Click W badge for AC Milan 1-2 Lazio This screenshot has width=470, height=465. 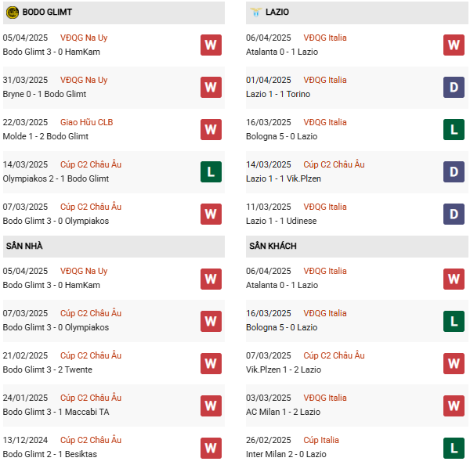(x=454, y=405)
